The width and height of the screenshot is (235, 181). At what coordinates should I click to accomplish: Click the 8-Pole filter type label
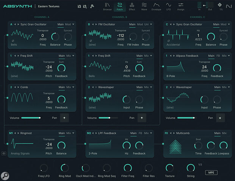[x=171, y=76]
